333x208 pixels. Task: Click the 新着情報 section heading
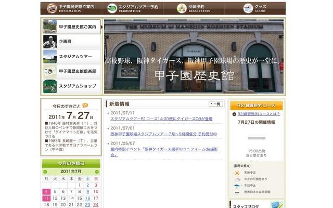click(119, 104)
